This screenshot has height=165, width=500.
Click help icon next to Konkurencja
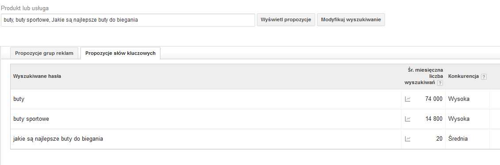[484, 77]
